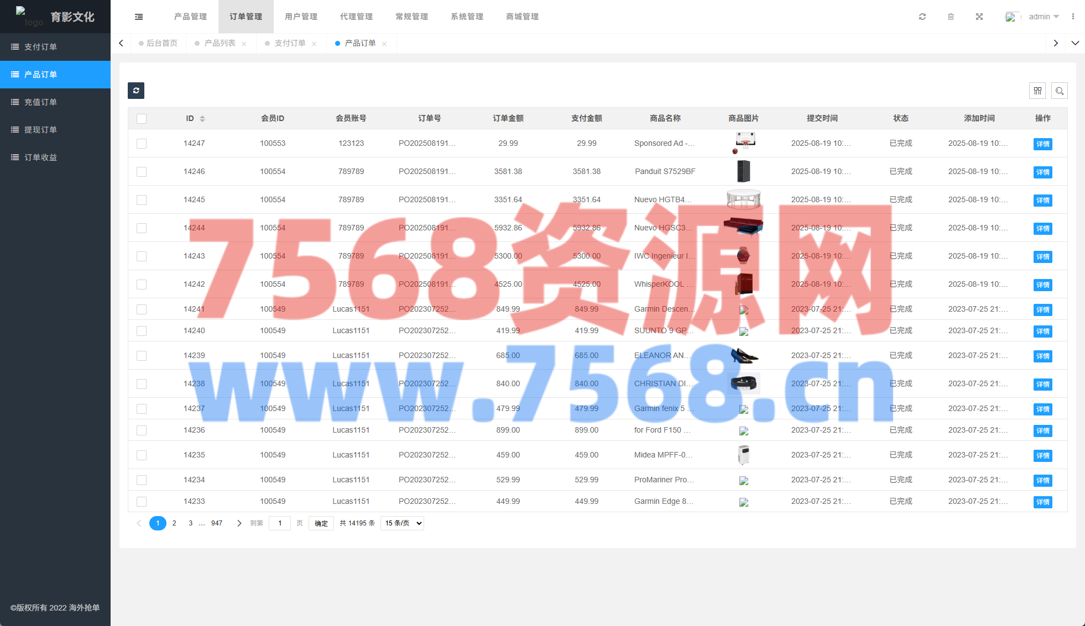Image resolution: width=1085 pixels, height=626 pixels.
Task: Click the sidebar collapse hamburger icon
Action: coord(139,17)
